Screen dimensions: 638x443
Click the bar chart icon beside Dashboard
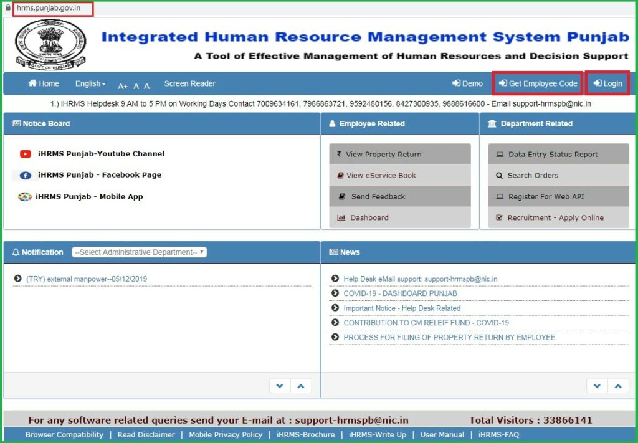[341, 217]
